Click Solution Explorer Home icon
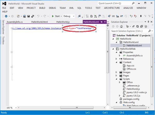The height and width of the screenshot is (115, 155). (x=121, y=26)
